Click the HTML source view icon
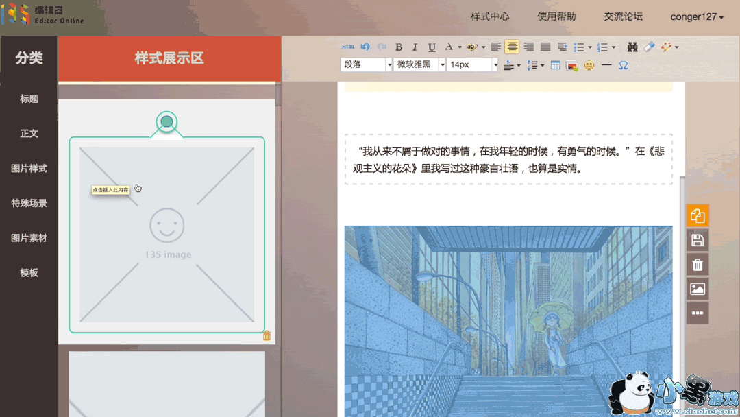 coord(348,47)
